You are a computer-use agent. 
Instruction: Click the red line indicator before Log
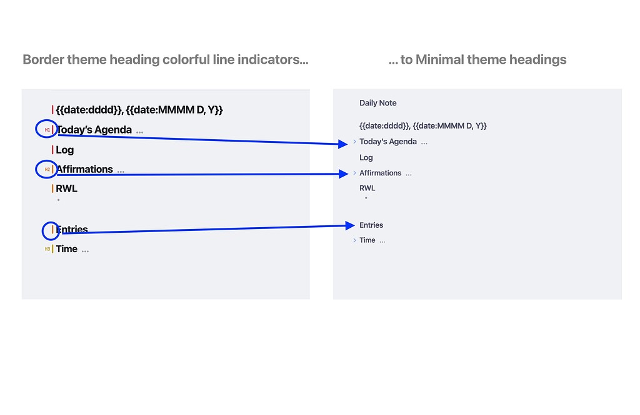[x=52, y=150]
